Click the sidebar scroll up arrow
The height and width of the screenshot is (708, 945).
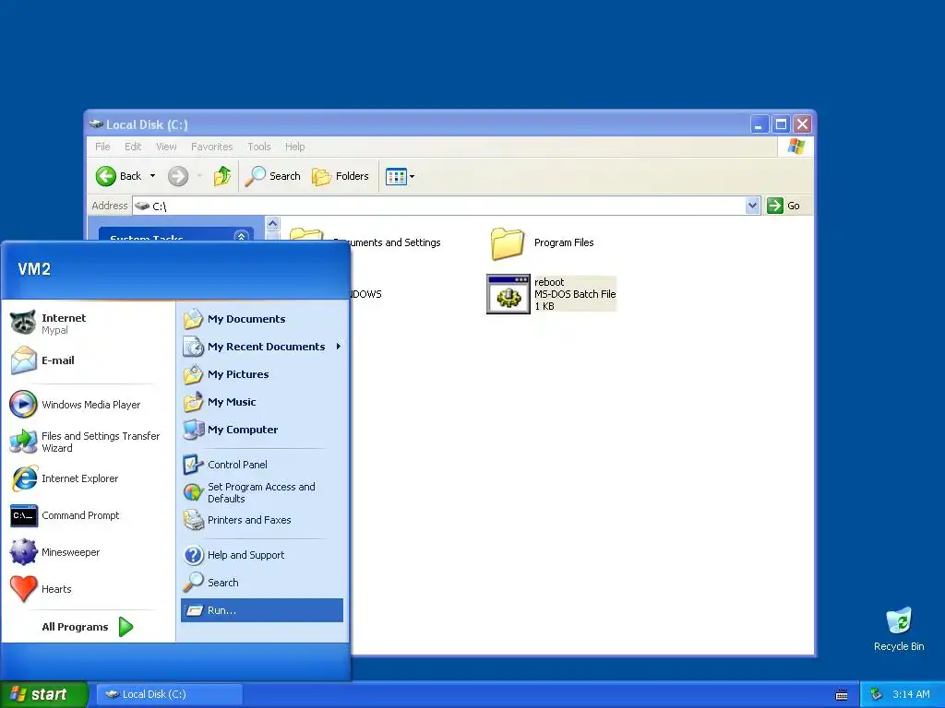point(272,224)
